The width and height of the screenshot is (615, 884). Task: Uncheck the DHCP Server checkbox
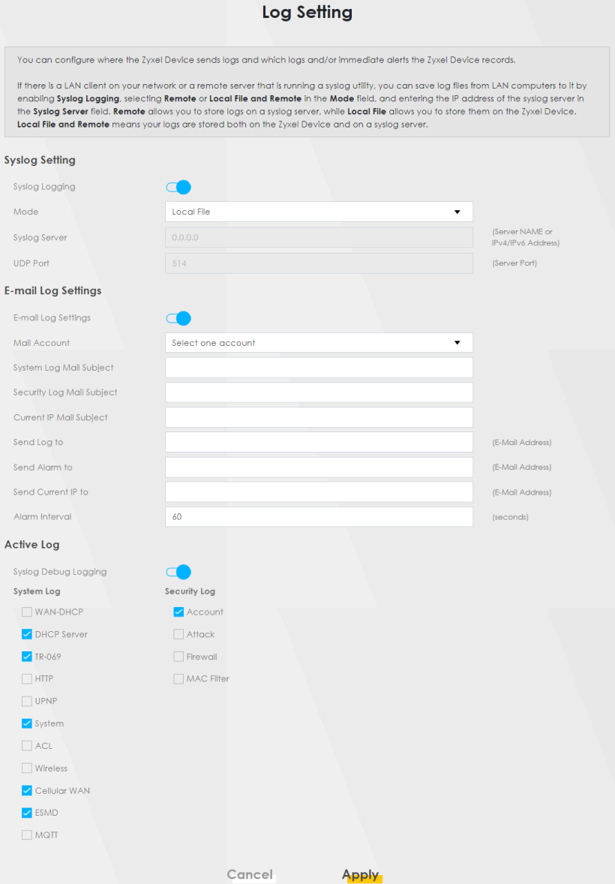pos(28,634)
